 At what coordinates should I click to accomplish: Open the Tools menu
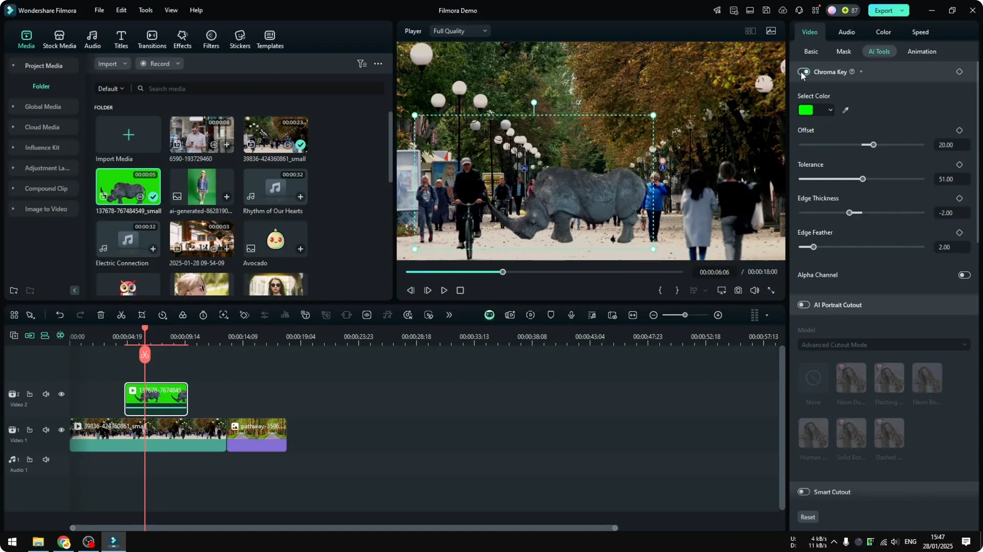coord(145,10)
